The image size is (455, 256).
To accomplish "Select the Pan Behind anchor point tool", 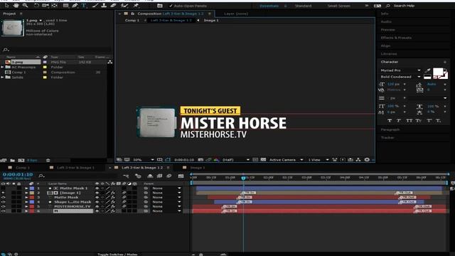I will [54, 6].
